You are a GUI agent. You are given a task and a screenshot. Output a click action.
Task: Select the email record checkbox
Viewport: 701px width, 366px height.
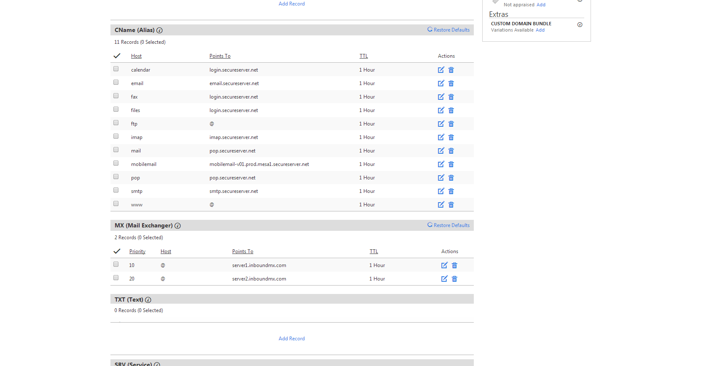coord(116,82)
